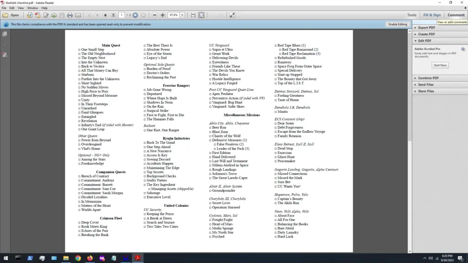Click the Mantis checkbox

coord(276,112)
